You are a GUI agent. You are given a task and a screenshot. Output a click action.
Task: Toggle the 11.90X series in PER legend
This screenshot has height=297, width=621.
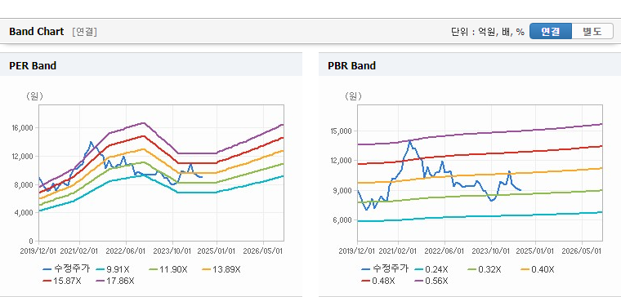tap(168, 269)
